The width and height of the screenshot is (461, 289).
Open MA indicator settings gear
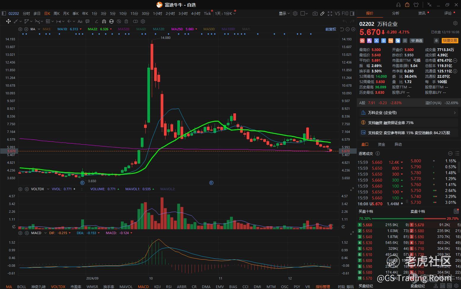pyautogui.click(x=20, y=29)
